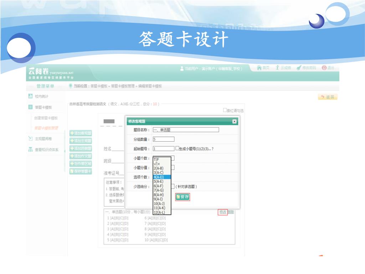The image size is (365, 274).
Task: Click the 修改密码 key icon
Action: tap(299, 68)
